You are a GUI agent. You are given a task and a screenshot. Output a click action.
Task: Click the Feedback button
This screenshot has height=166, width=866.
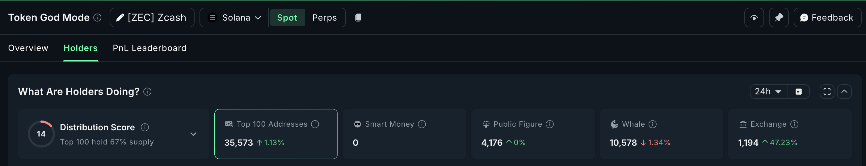click(827, 18)
